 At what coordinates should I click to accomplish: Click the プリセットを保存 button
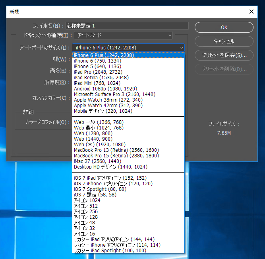[224, 55]
